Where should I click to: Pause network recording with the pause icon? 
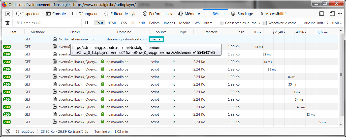(86, 23)
